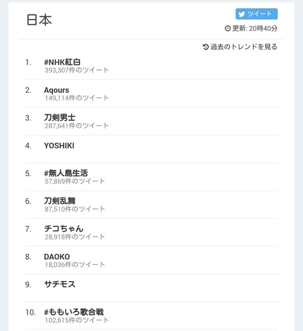The image size is (303, 331).
Task: Click the YOSHIKI trend
Action: 59,146
